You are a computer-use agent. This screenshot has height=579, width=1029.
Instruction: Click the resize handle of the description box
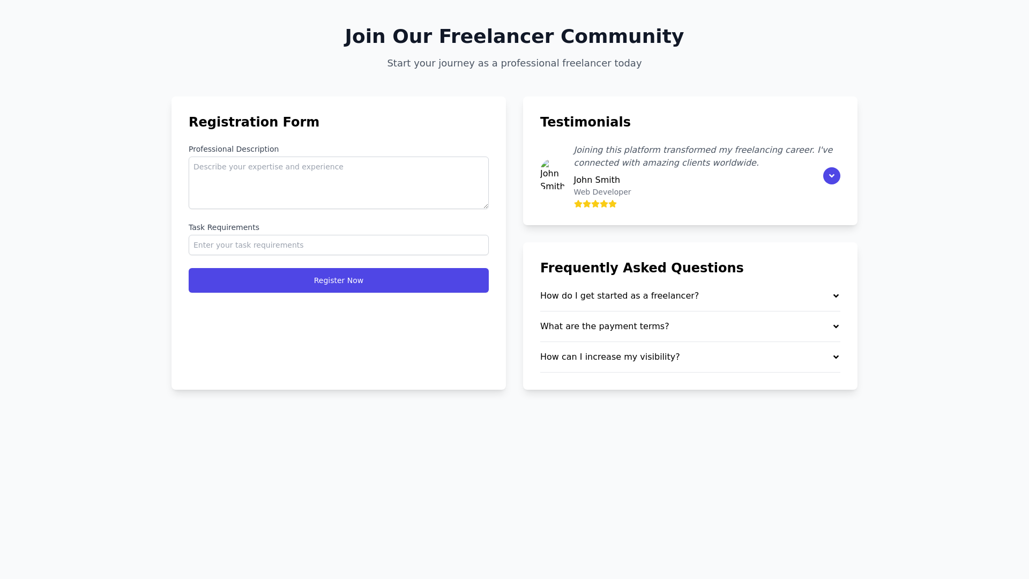[486, 206]
